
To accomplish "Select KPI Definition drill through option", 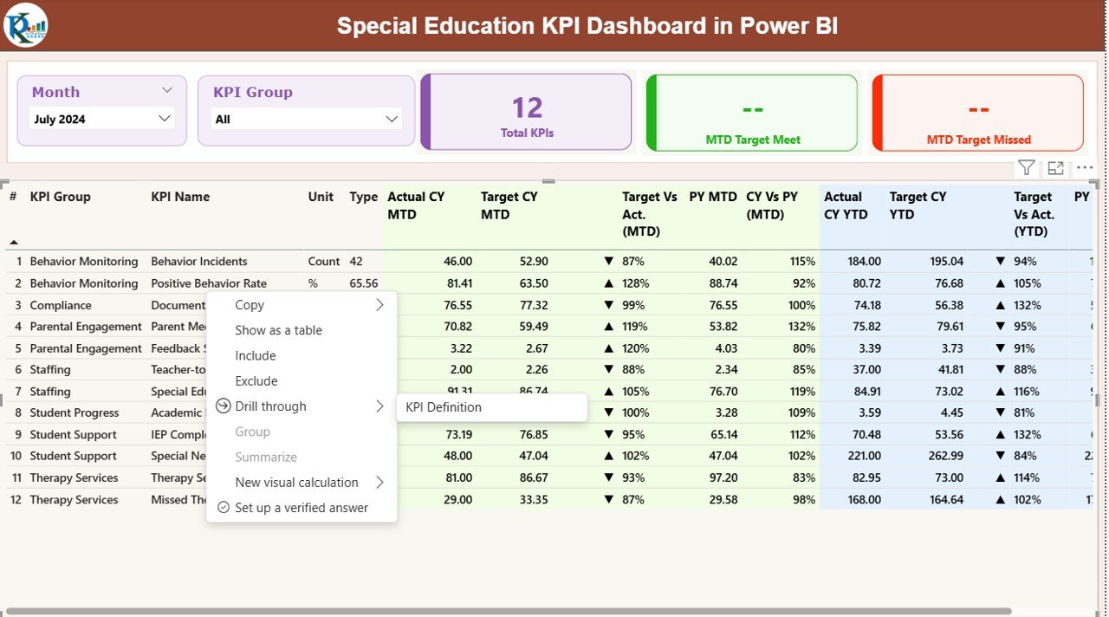I will tap(444, 407).
